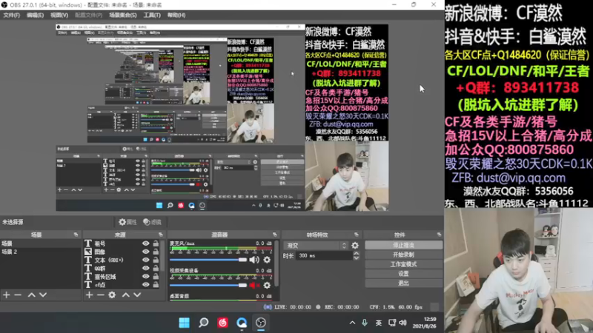
Task: Pop out the 场景 dock panel
Action: (x=76, y=235)
